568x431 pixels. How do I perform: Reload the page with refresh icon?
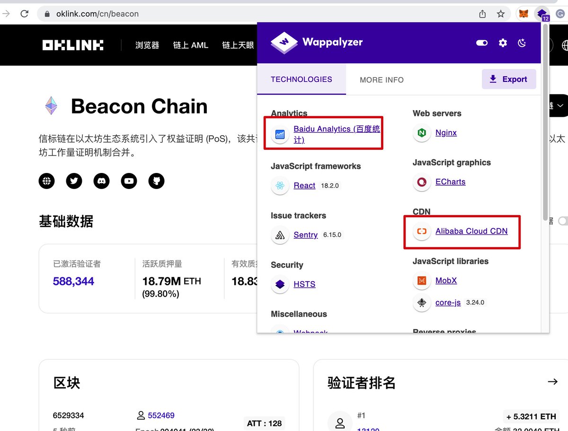tap(25, 14)
